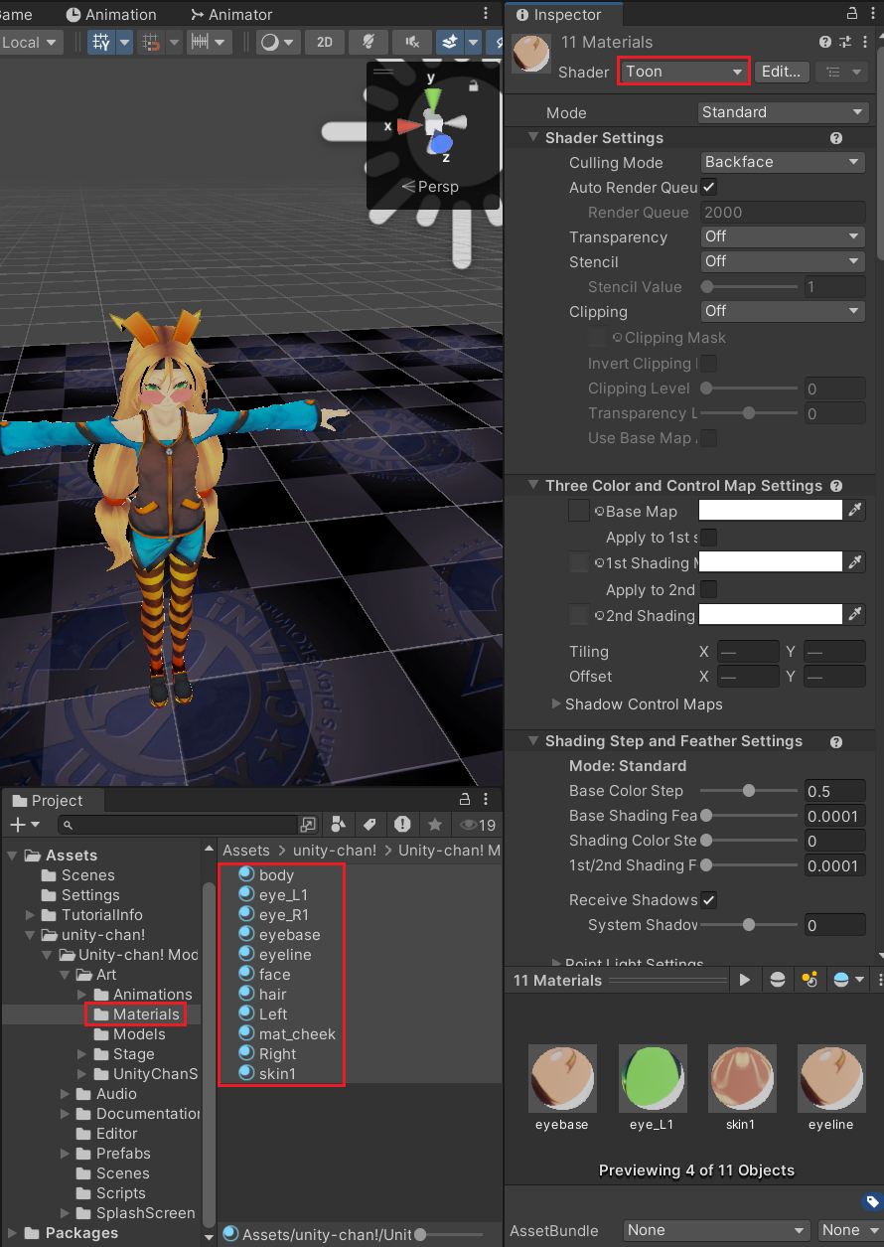Image resolution: width=884 pixels, height=1247 pixels.
Task: Expand the Packages folder
Action: (11, 1233)
